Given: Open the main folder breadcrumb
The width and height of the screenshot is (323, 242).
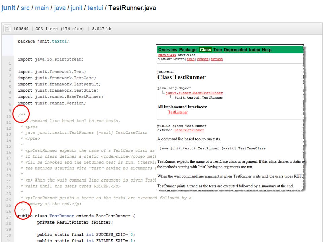Looking at the screenshot, I should pos(42,8).
